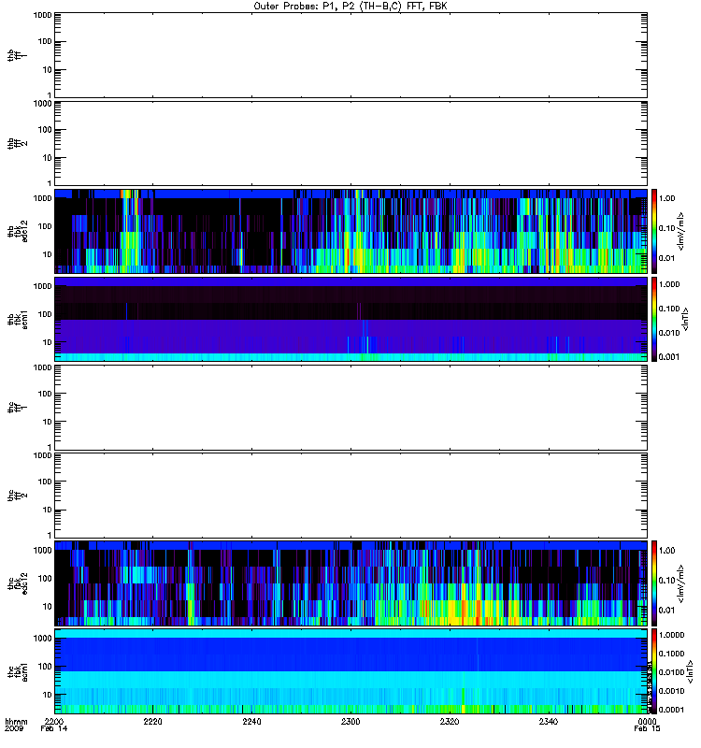Click the '0.100' tick on thb scm1 color bar
The height and width of the screenshot is (748, 701).
[x=669, y=309]
